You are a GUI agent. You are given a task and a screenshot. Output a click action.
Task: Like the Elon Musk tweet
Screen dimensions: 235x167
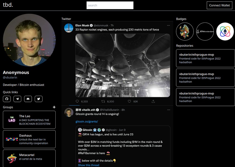(x=129, y=101)
